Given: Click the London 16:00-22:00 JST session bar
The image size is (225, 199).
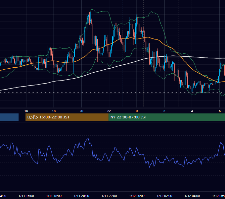Looking at the screenshot, I should 67,117.
